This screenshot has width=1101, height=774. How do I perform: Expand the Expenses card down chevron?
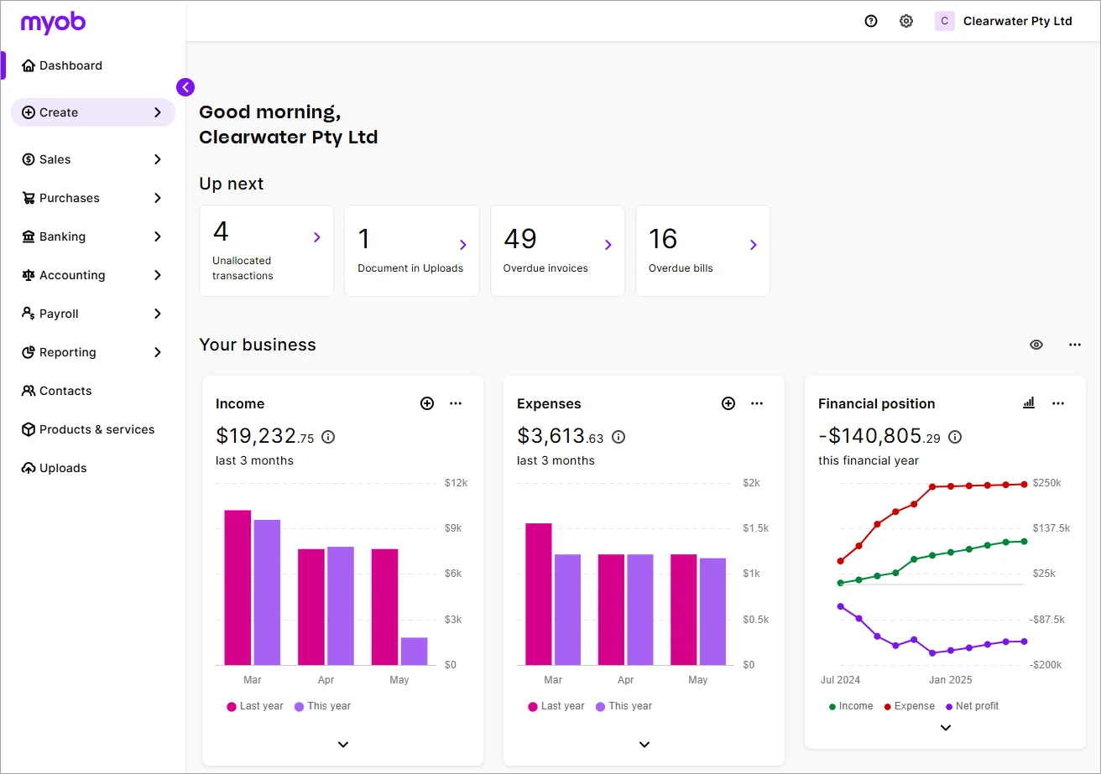click(644, 745)
